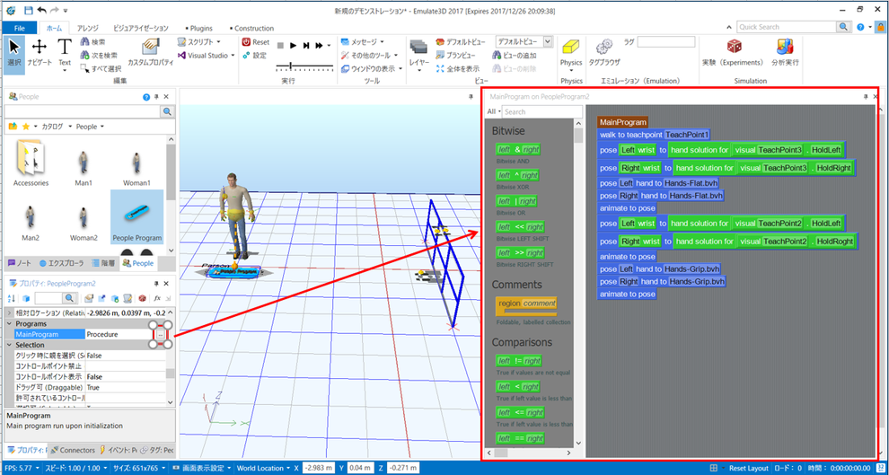Open the レイヤー layers tool
889x475 pixels.
(x=419, y=55)
